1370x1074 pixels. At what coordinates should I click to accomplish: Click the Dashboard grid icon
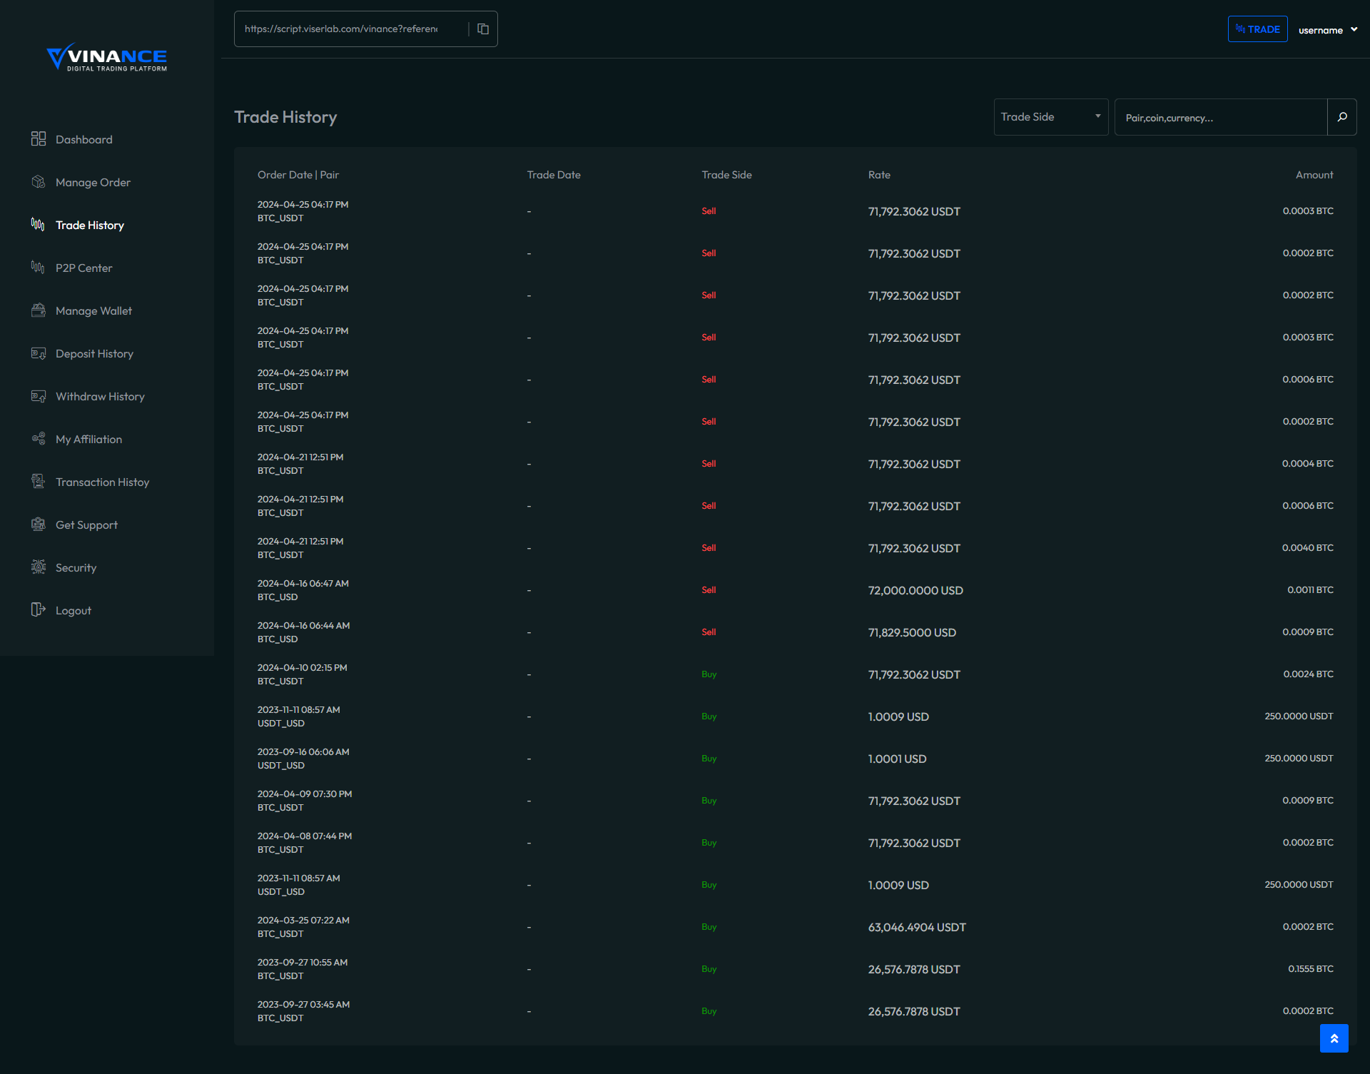[x=39, y=139]
